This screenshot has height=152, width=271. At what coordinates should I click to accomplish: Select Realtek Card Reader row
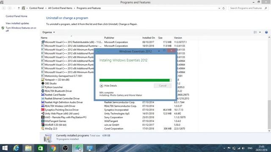coord(55,95)
